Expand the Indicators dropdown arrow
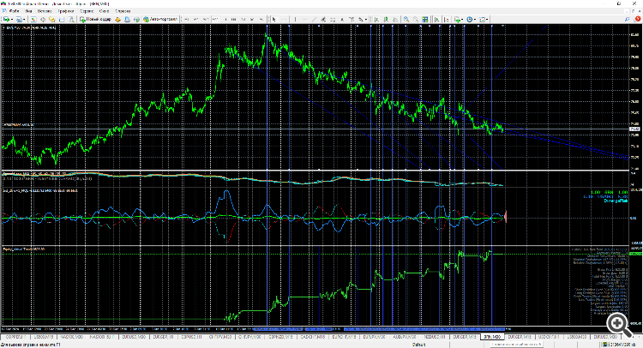Screen dimensions: 643x348 tap(462, 19)
